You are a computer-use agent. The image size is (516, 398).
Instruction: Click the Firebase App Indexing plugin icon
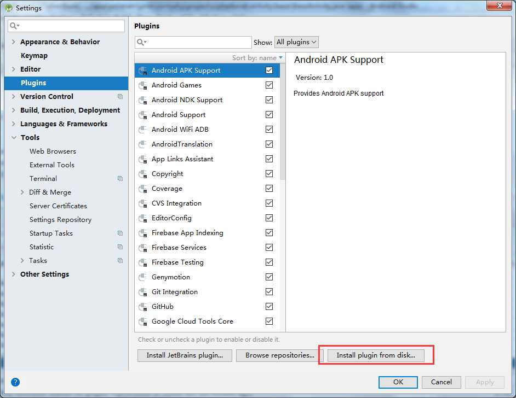(x=143, y=233)
